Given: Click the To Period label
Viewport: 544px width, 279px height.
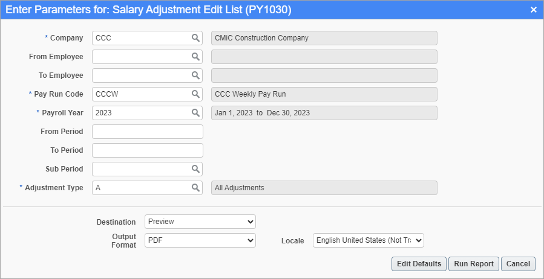Looking at the screenshot, I should (67, 150).
